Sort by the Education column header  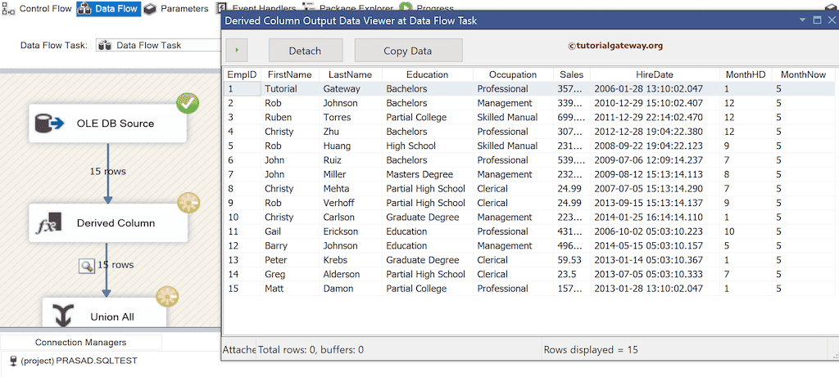427,74
